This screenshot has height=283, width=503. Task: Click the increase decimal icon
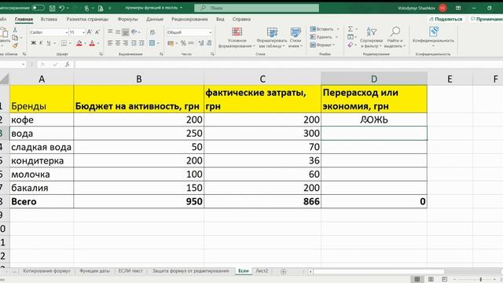click(x=201, y=43)
